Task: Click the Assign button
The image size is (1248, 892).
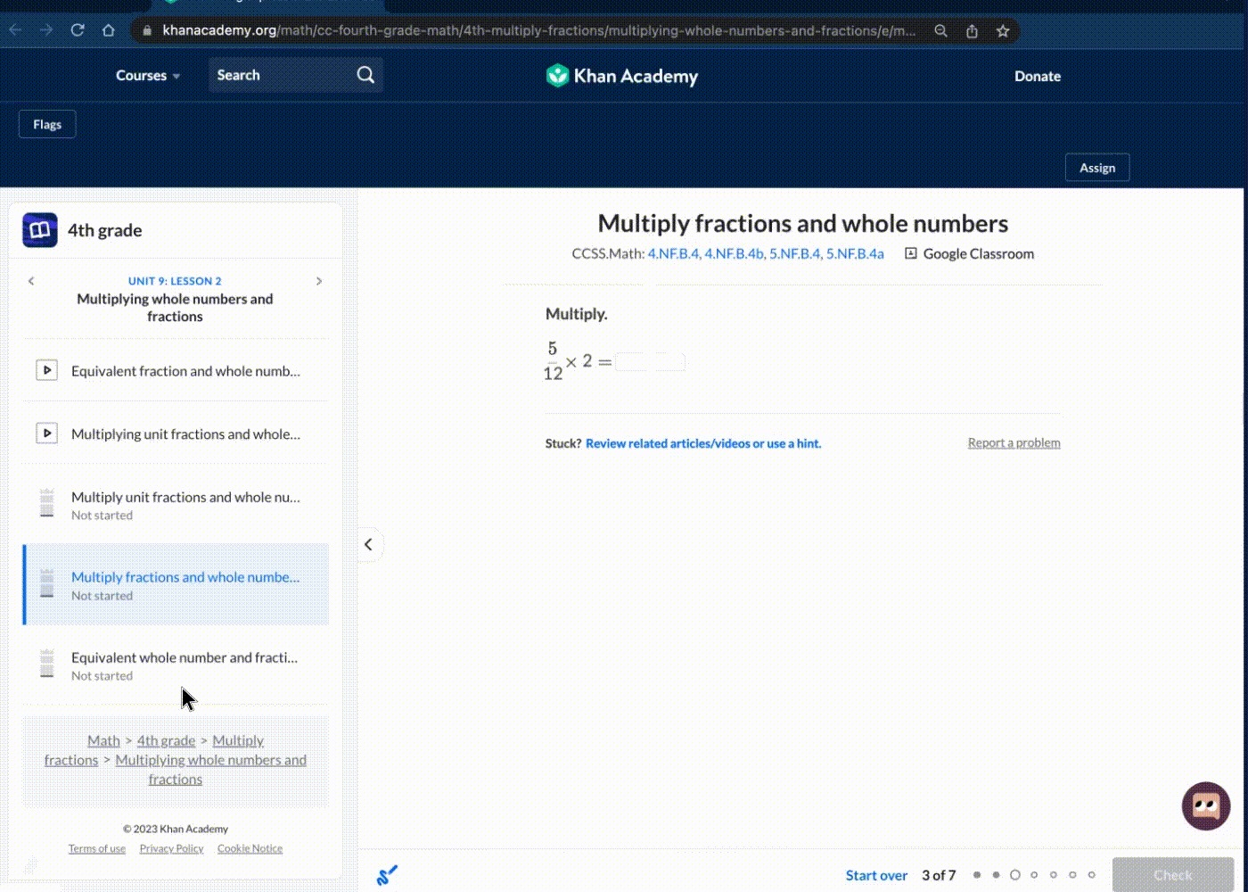Action: click(x=1097, y=168)
